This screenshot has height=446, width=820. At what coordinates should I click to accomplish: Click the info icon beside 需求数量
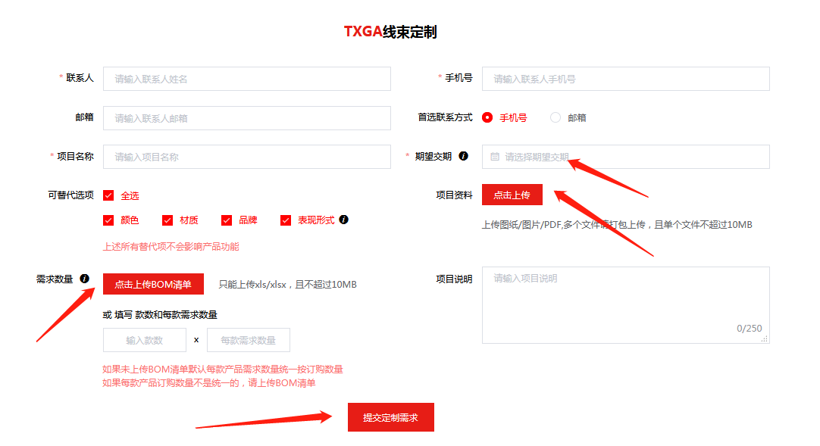pos(84,279)
